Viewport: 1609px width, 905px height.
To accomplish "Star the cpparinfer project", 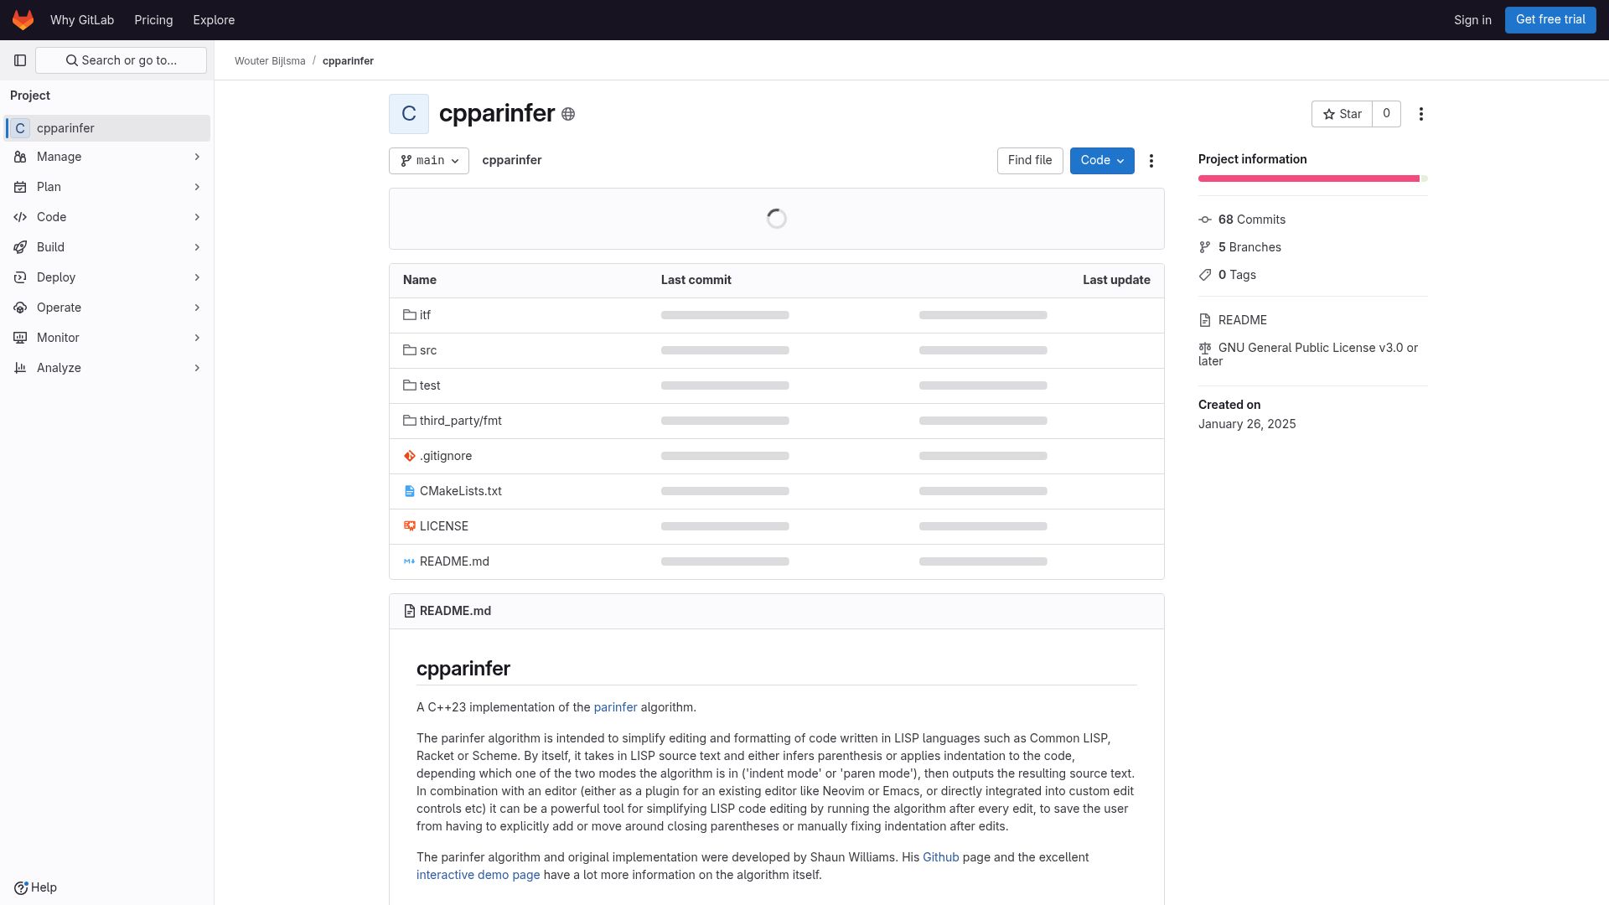I will [x=1342, y=114].
